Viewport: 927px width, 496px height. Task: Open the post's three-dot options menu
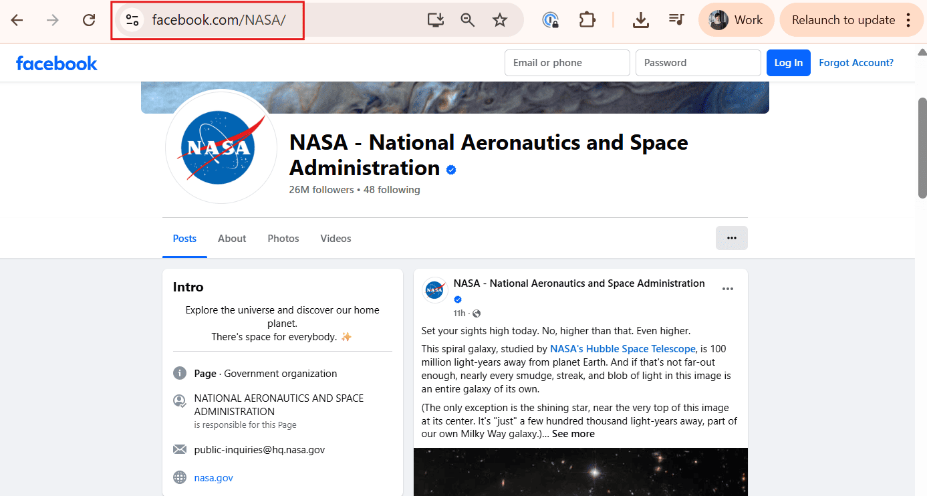pyautogui.click(x=728, y=287)
